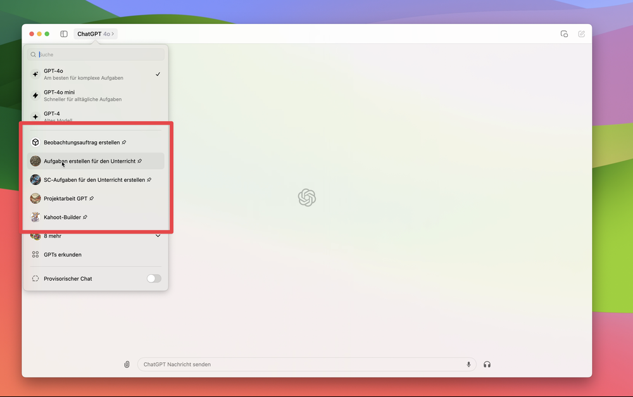The height and width of the screenshot is (397, 633).
Task: Click the magnifier icon in search field
Action: (x=33, y=54)
